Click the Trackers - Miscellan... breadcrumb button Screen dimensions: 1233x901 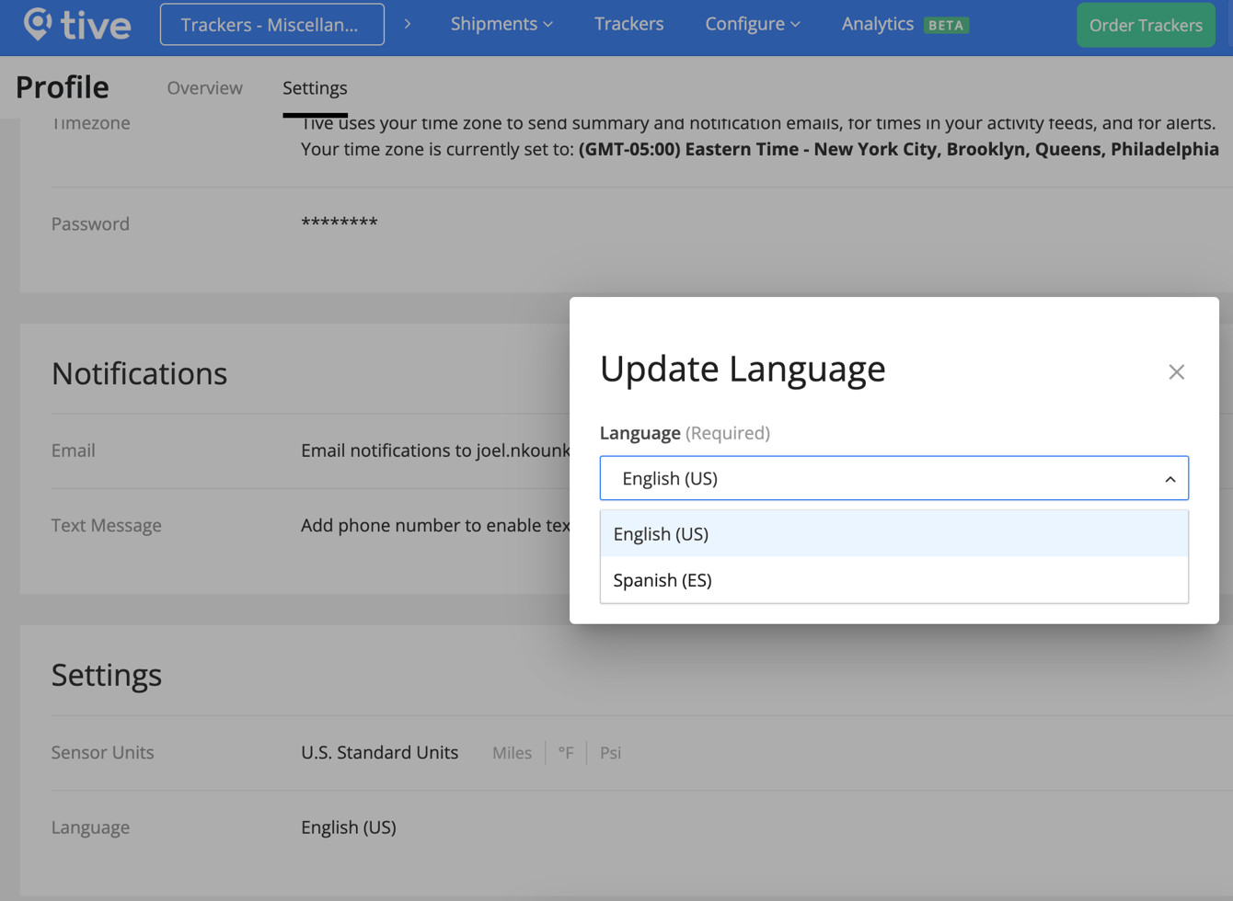(x=271, y=25)
